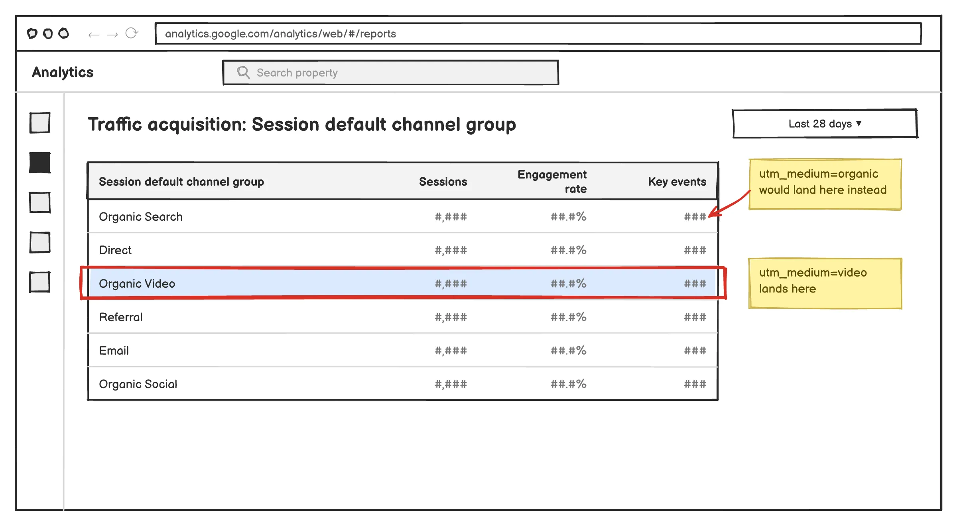This screenshot has width=957, height=526.
Task: Click the magnifier icon in the search box
Action: pos(243,72)
